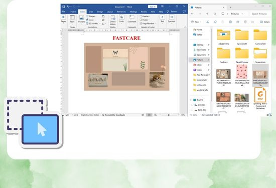Toggle the Details pane in Explorer
The height and width of the screenshot is (188, 276).
click(264, 22)
